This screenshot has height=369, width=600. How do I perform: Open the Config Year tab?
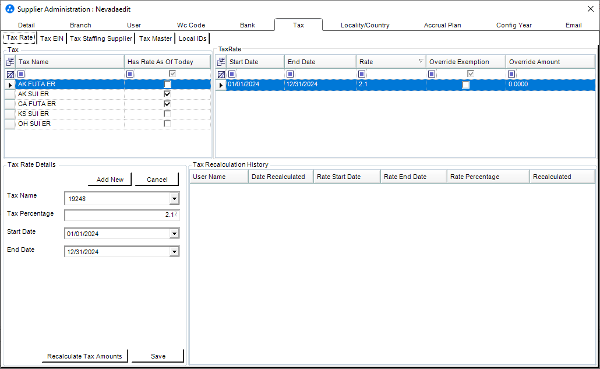(x=514, y=25)
